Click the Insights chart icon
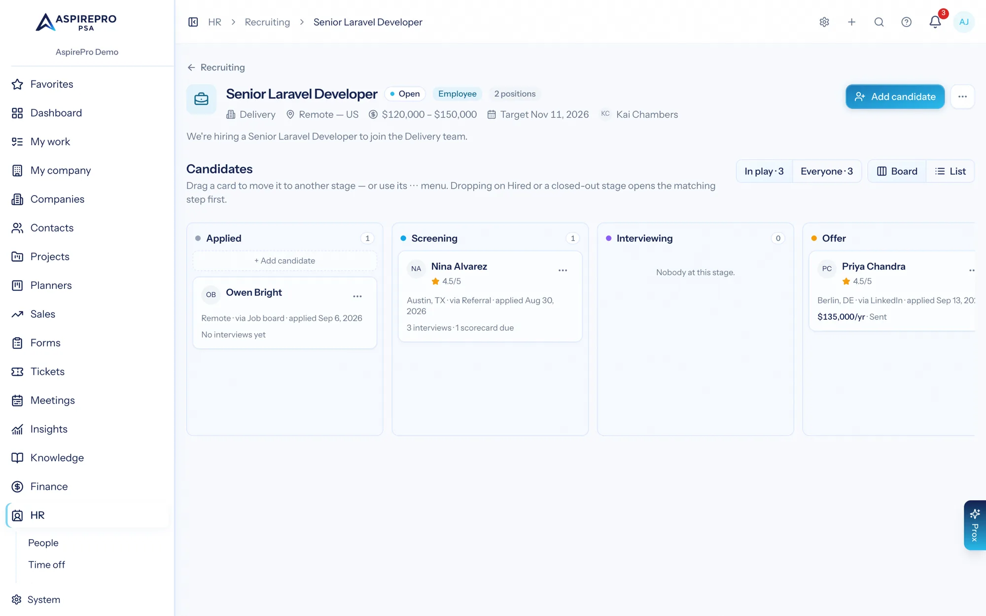 pyautogui.click(x=17, y=429)
